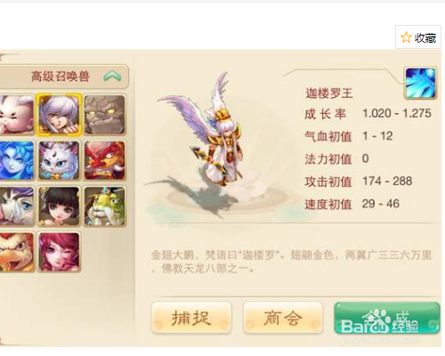Image resolution: width=445 pixels, height=356 pixels.
Task: Select the orange lion beast portrait
Action: [17, 252]
